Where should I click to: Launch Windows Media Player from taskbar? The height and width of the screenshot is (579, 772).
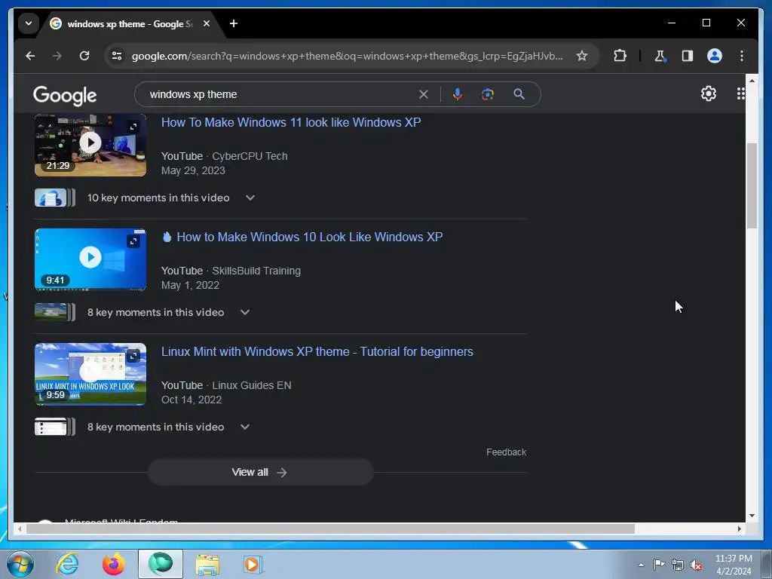[253, 564]
